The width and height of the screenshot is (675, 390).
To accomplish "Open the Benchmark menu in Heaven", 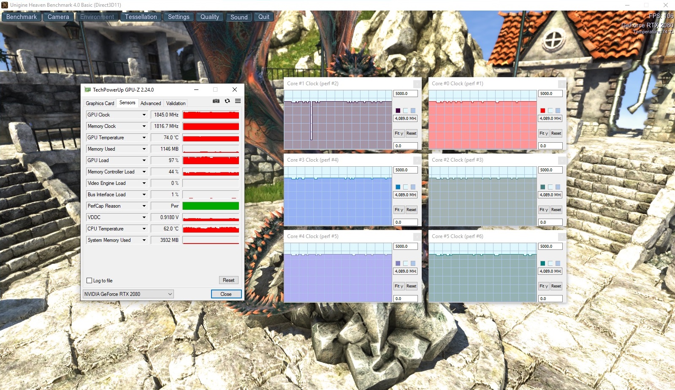I will click(22, 17).
